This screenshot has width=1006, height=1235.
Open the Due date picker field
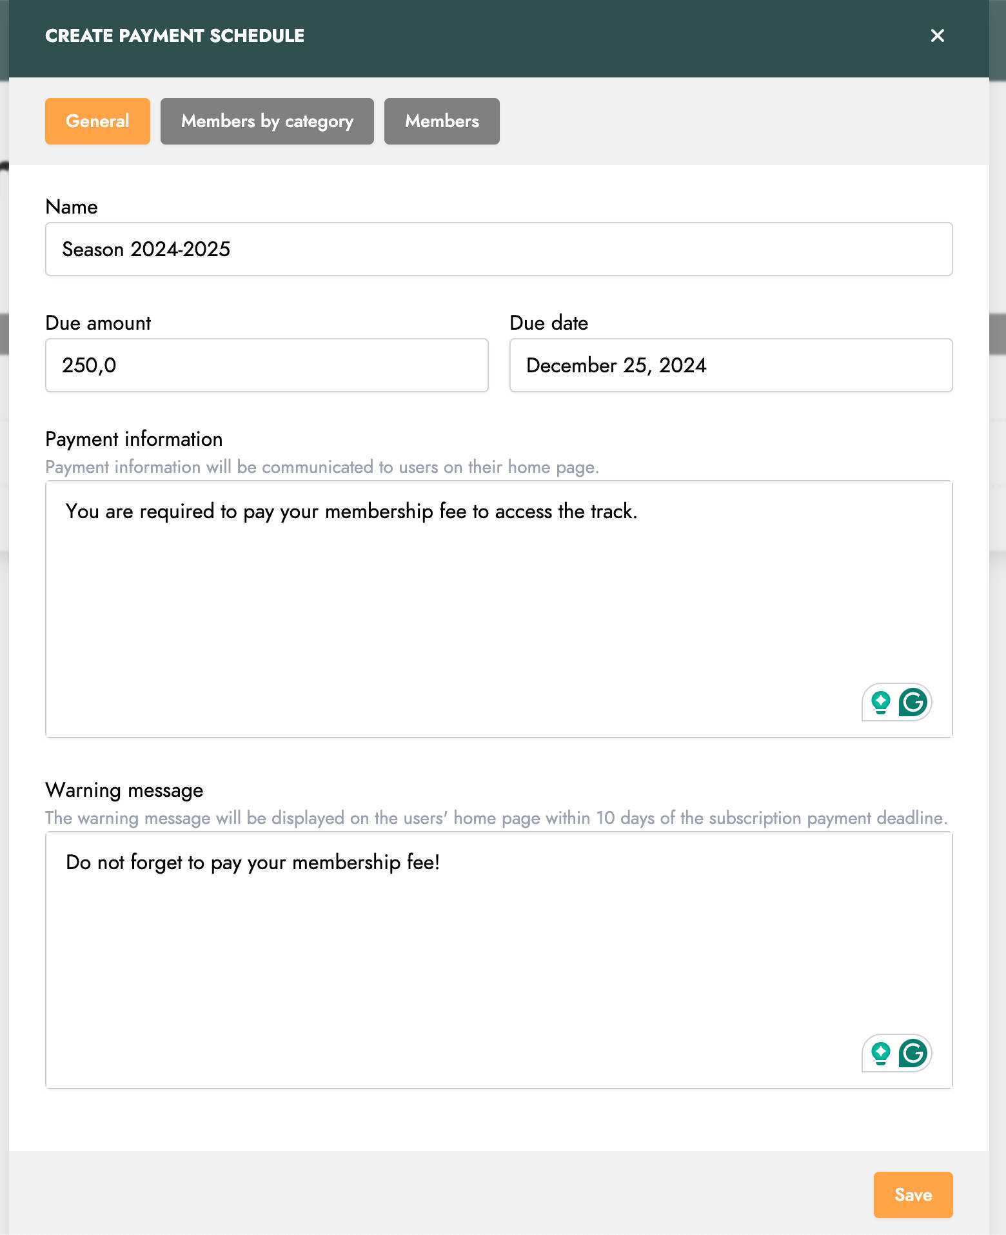point(731,365)
